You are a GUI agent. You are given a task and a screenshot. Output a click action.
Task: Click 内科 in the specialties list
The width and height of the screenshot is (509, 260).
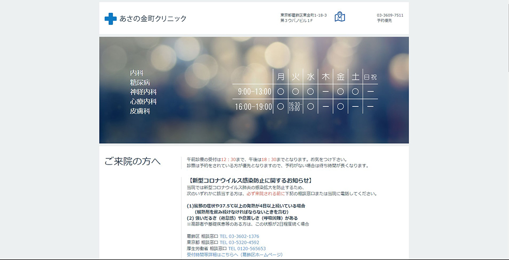137,73
